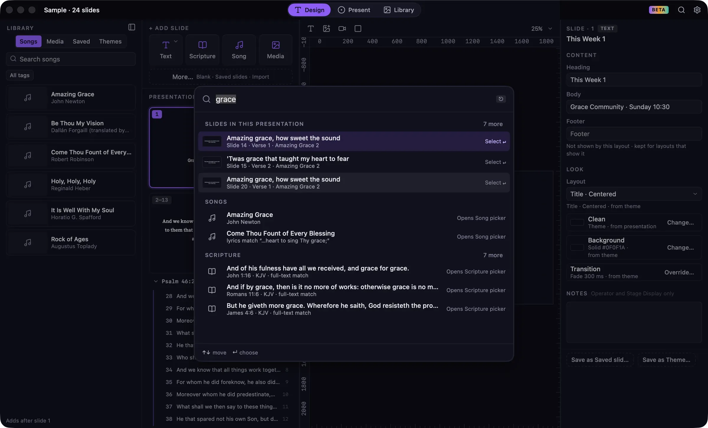Click the Save as Saved slide button
Screen dimensions: 708x428
click(x=600, y=360)
